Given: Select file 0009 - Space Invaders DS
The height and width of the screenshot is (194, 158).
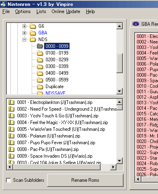Looking at the screenshot, I should click(55, 156).
